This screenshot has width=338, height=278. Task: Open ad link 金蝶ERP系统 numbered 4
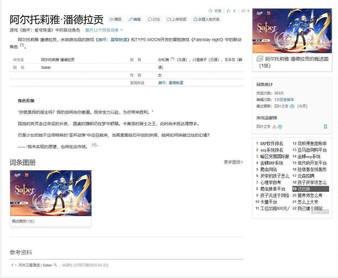click(272, 163)
